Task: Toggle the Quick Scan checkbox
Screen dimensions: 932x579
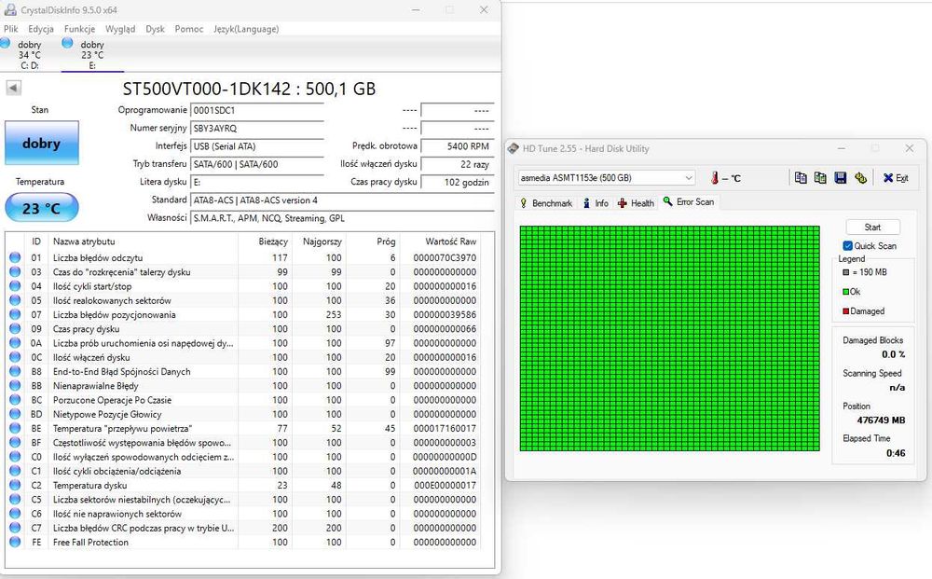Action: 847,245
